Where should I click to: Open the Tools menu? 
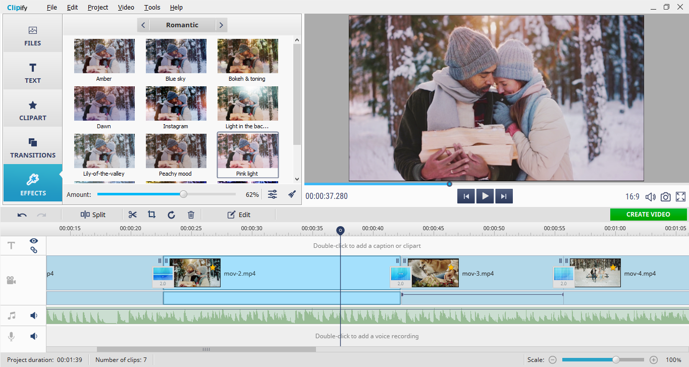click(152, 7)
